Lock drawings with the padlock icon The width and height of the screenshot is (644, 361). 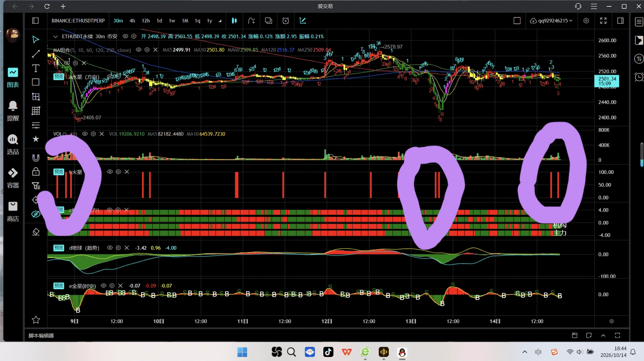[x=36, y=171]
